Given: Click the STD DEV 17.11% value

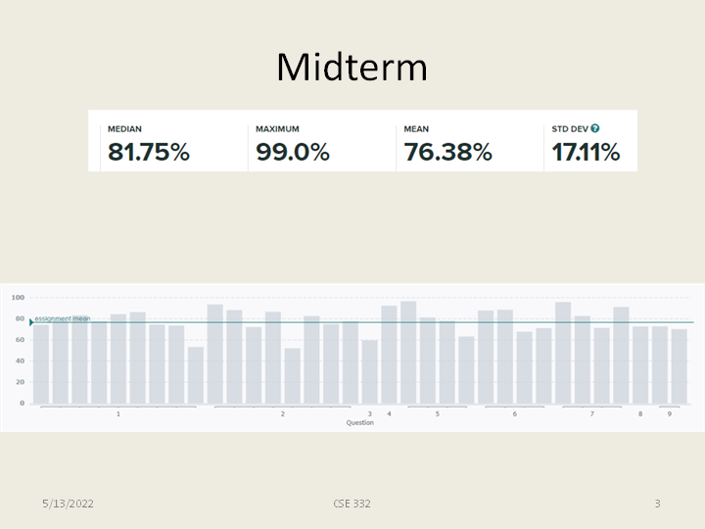Looking at the screenshot, I should click(585, 152).
